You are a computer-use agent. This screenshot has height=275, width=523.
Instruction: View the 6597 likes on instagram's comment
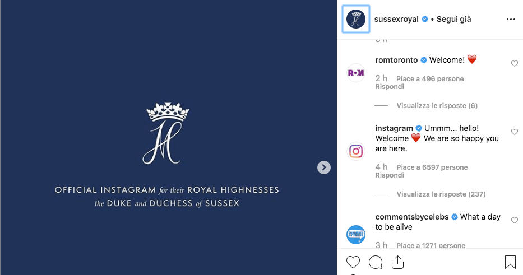click(432, 167)
